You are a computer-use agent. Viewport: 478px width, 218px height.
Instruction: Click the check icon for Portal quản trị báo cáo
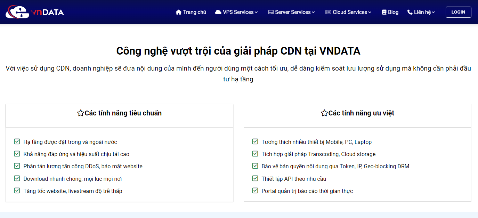(255, 191)
